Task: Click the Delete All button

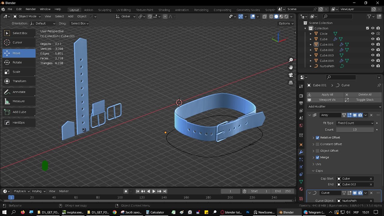Action: [x=363, y=94]
